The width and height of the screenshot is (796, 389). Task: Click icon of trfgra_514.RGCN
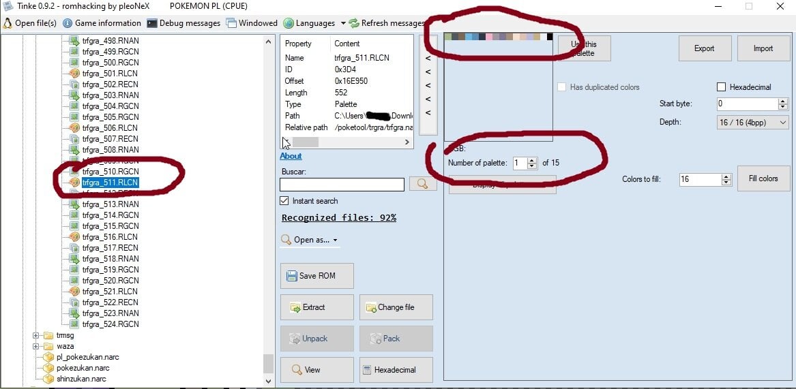[x=74, y=215]
